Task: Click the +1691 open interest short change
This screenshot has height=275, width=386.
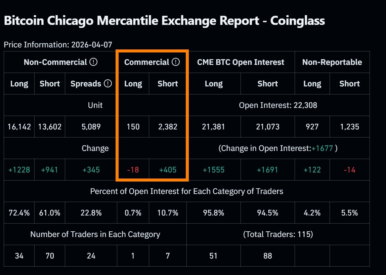Action: click(x=267, y=170)
